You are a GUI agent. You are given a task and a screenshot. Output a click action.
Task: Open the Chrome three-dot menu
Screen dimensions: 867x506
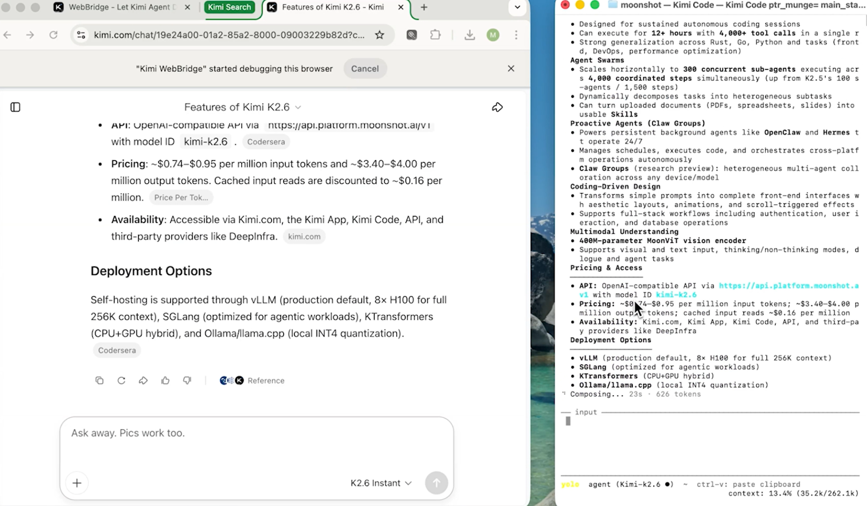[x=516, y=35]
